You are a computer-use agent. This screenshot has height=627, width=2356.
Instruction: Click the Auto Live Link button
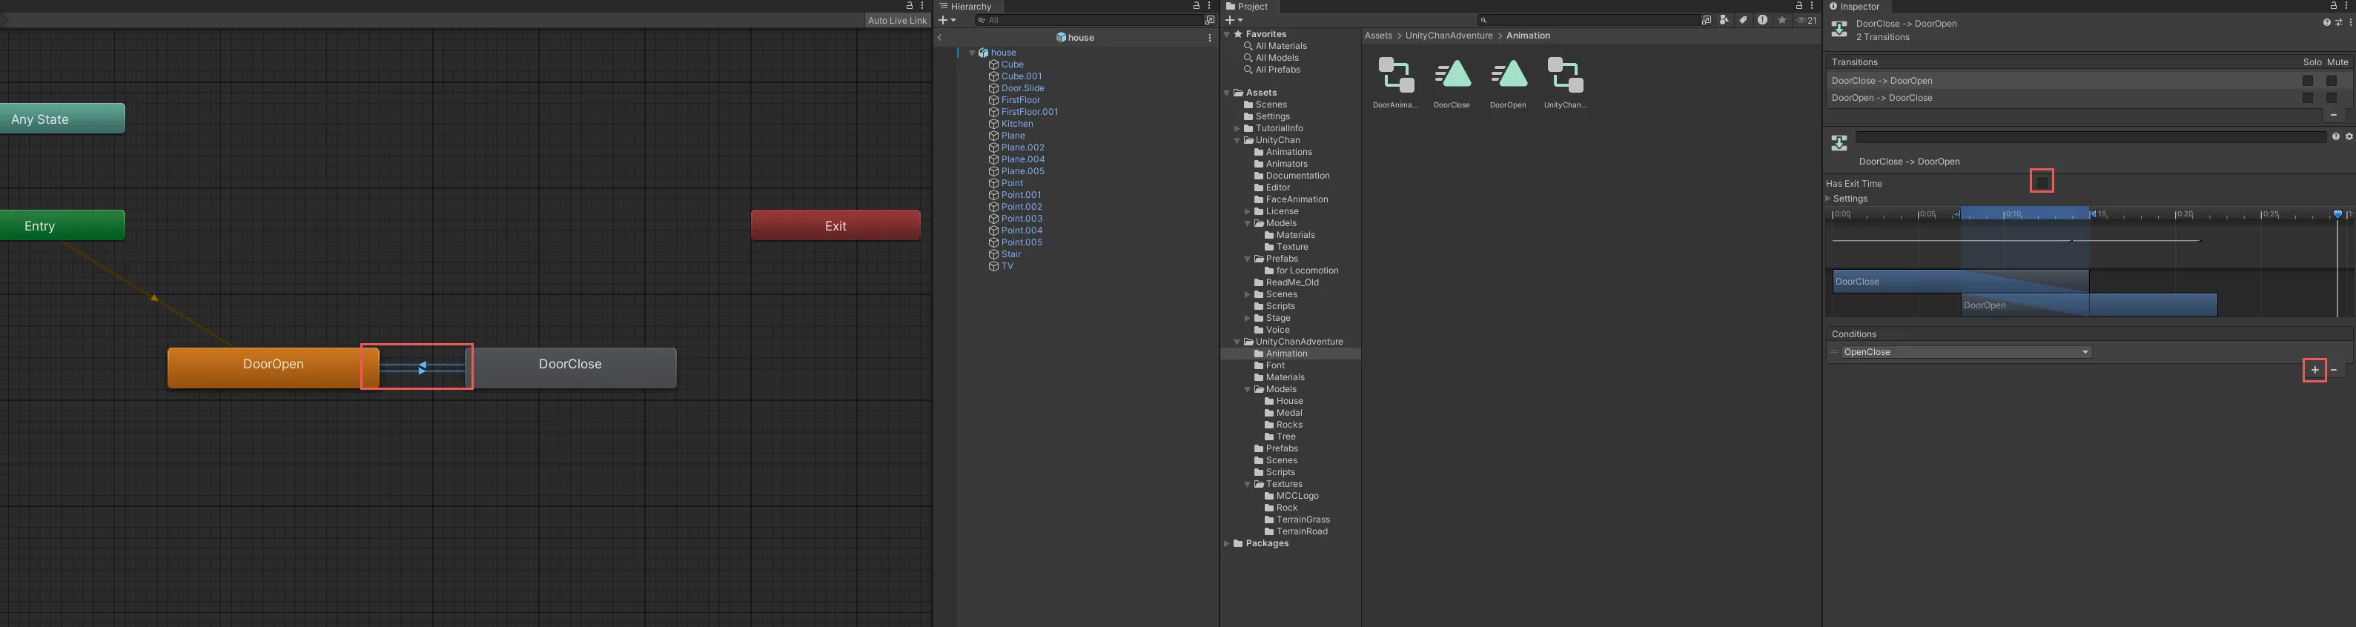click(896, 20)
